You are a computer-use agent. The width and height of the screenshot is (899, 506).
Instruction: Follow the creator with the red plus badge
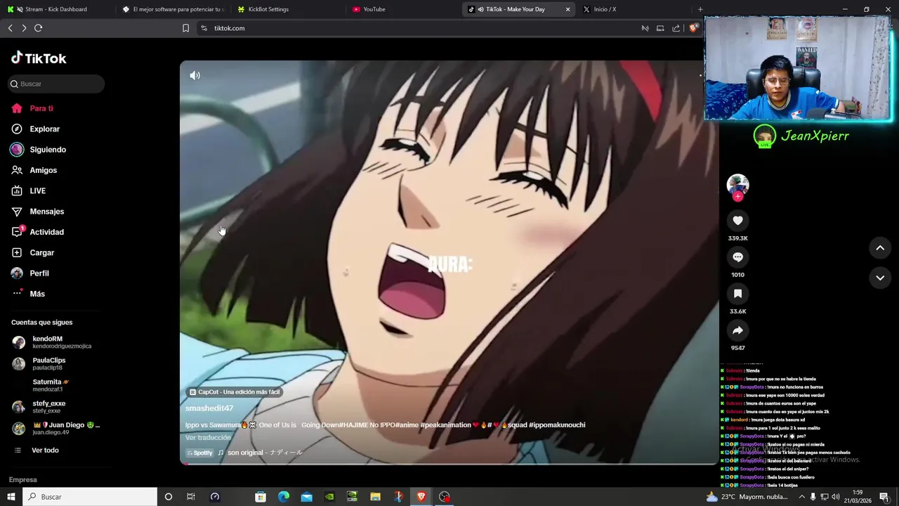[x=737, y=197]
